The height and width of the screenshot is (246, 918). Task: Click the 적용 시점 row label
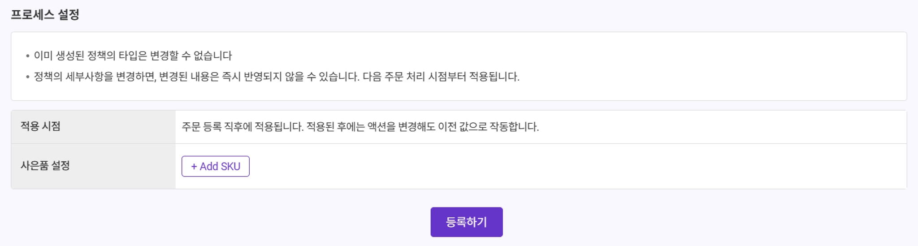click(40, 126)
